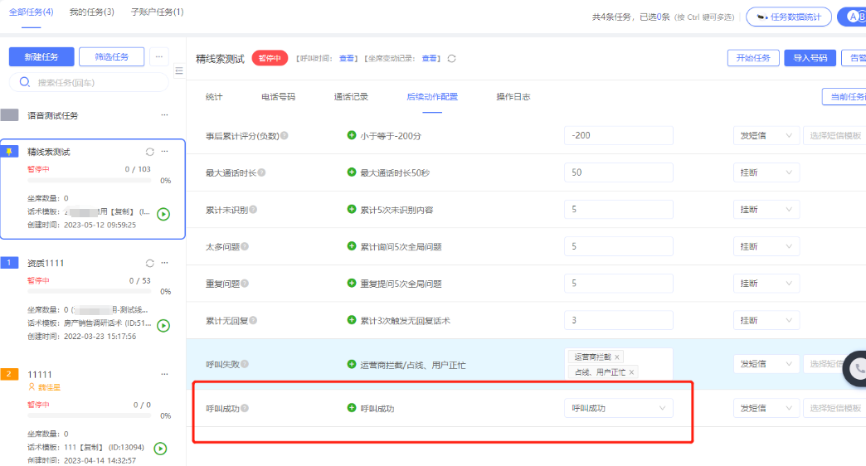Viewport: 866px width, 466px height.
Task: Click the floating phone icon on right edge
Action: point(857,369)
